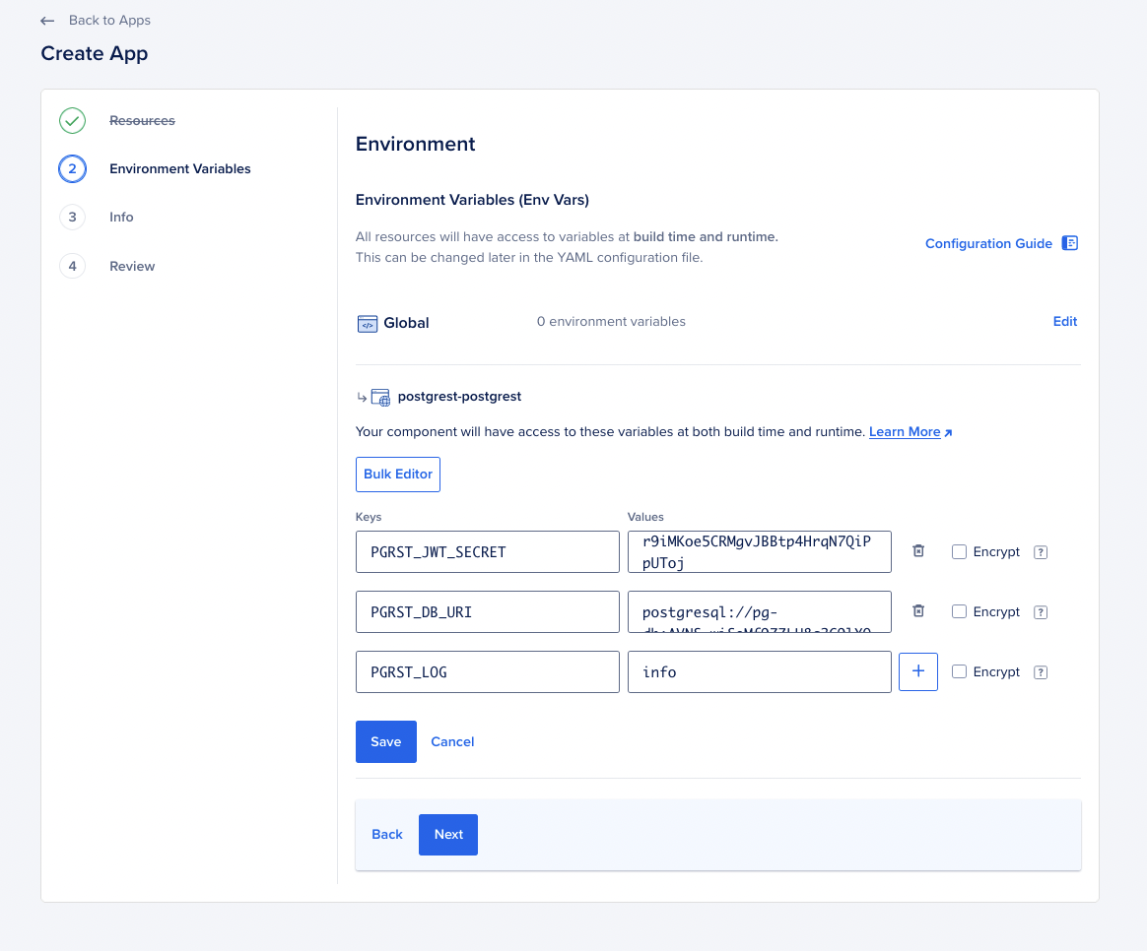1147x951 pixels.
Task: Expand Global variables via Edit link
Action: click(1064, 321)
